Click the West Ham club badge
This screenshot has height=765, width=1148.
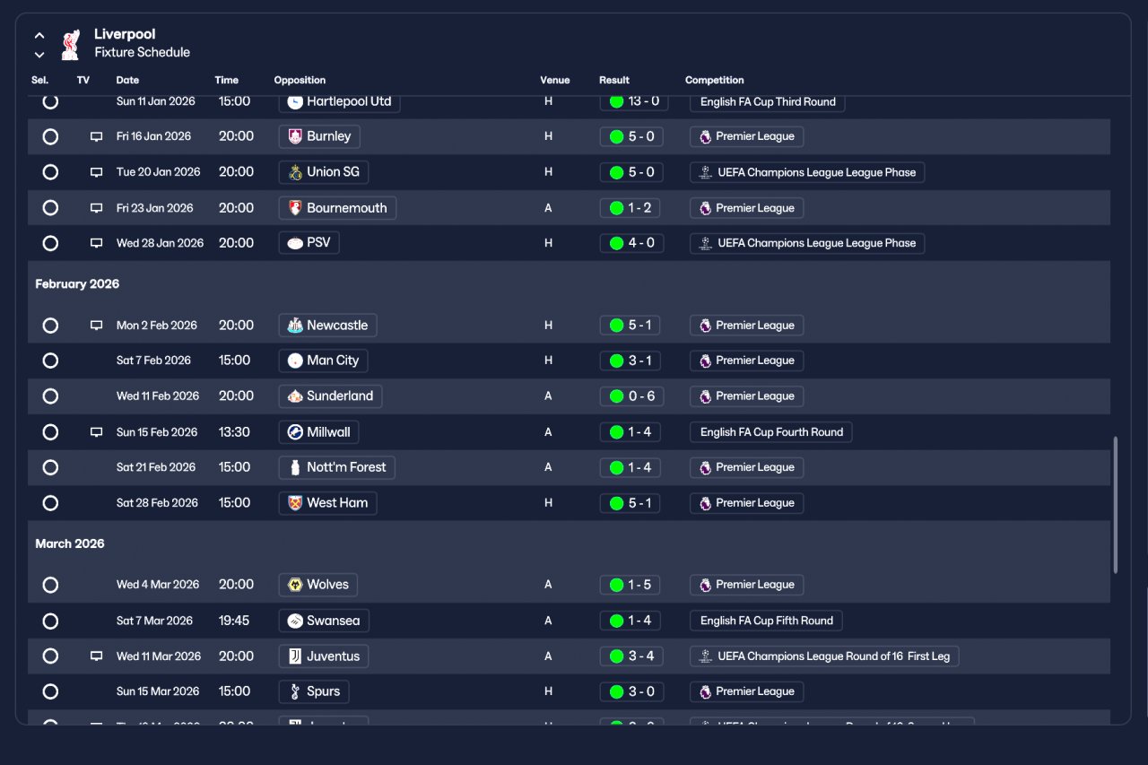click(x=294, y=503)
